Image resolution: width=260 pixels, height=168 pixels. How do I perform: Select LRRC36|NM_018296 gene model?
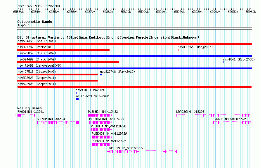pyautogui.click(x=214, y=115)
